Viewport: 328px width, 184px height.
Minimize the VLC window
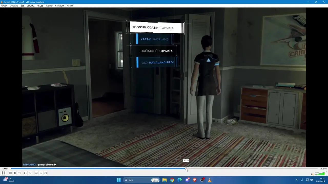coord(308,2)
